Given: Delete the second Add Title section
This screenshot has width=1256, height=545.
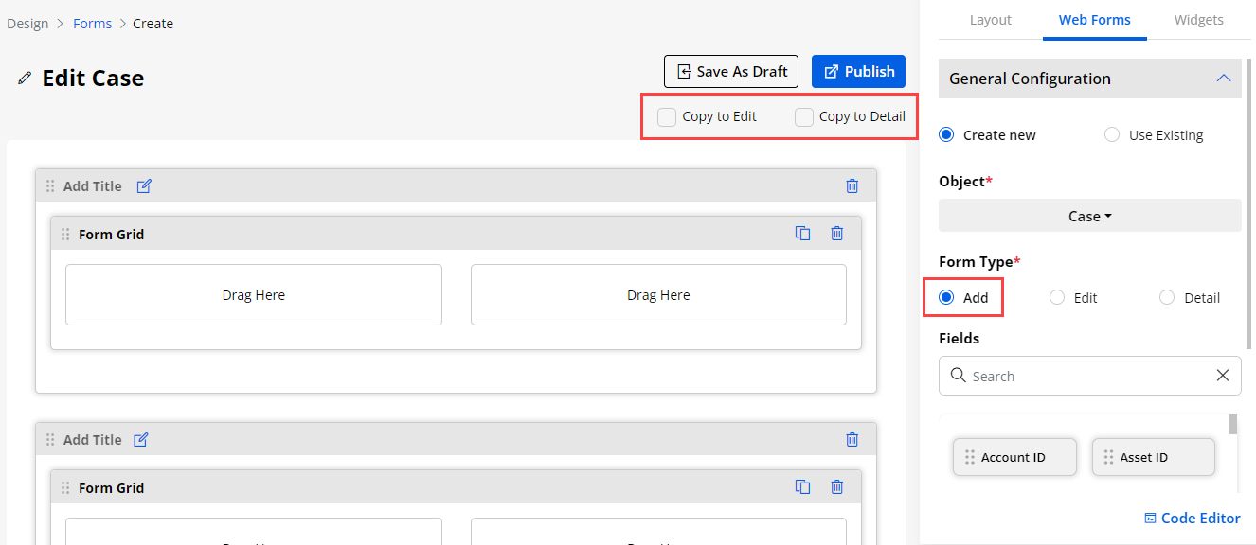Looking at the screenshot, I should (x=852, y=440).
